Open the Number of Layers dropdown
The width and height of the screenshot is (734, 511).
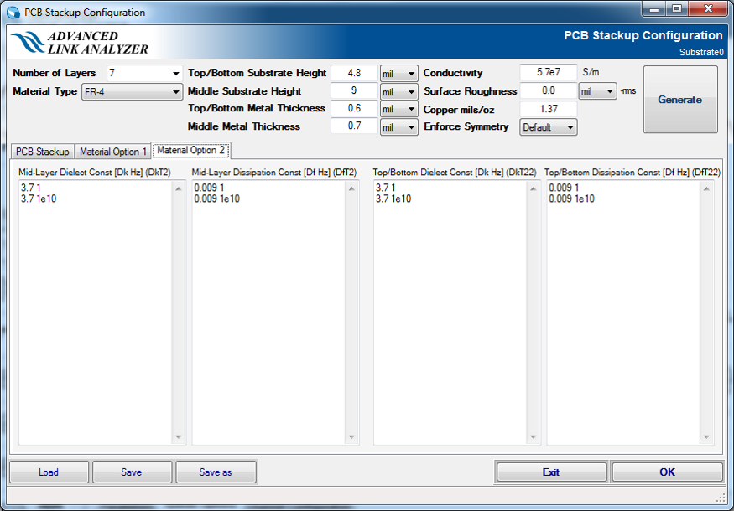point(175,74)
